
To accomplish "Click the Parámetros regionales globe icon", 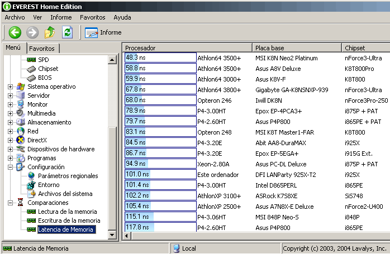I will pos(31,176).
